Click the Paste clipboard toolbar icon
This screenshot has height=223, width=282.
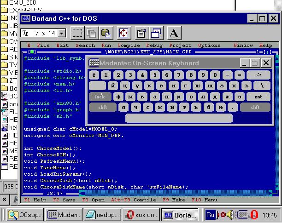(x=106, y=33)
